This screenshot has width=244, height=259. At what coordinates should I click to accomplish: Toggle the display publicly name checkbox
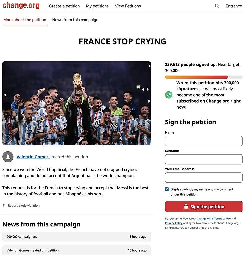(x=167, y=189)
